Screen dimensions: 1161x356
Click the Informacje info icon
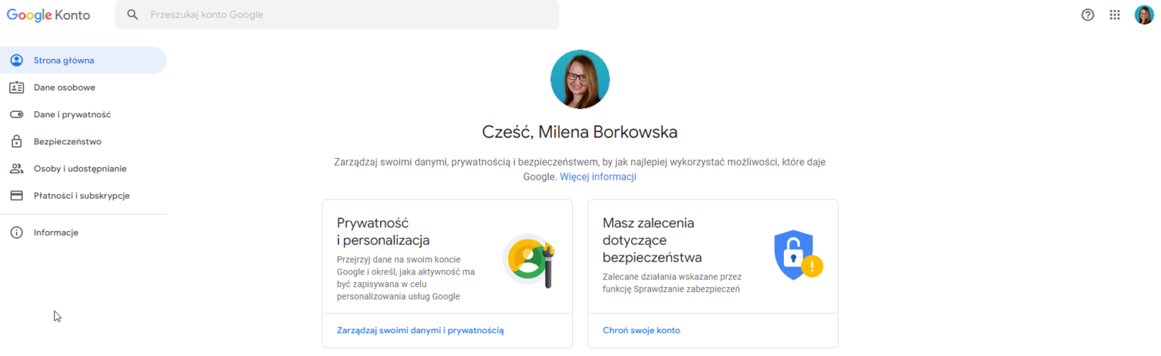16,233
